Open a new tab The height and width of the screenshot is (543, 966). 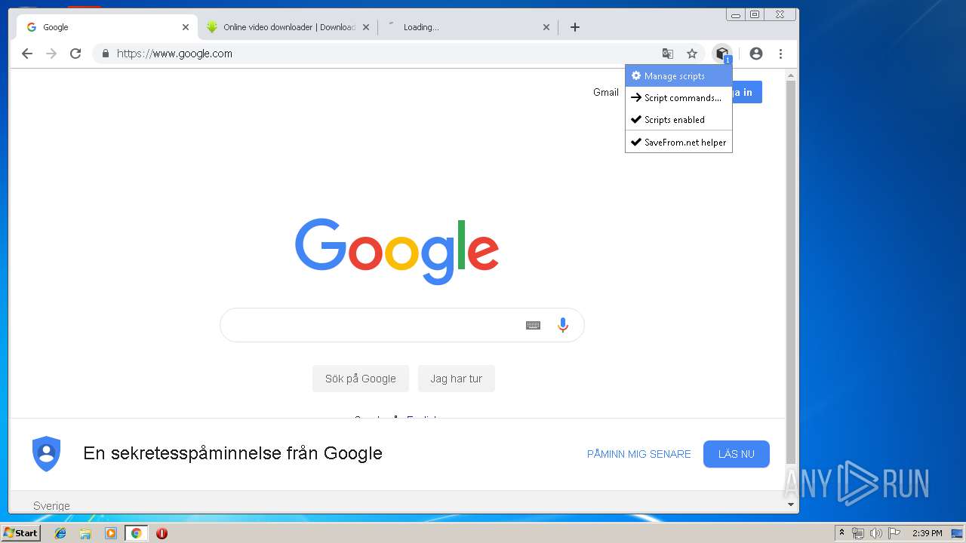(x=575, y=27)
